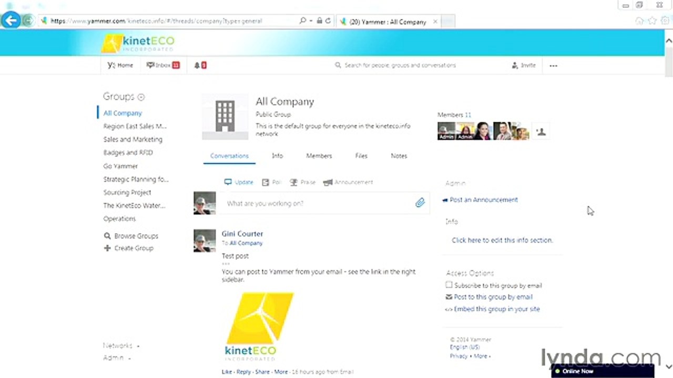Click the security lock icon in address bar
The height and width of the screenshot is (378, 673).
click(319, 21)
